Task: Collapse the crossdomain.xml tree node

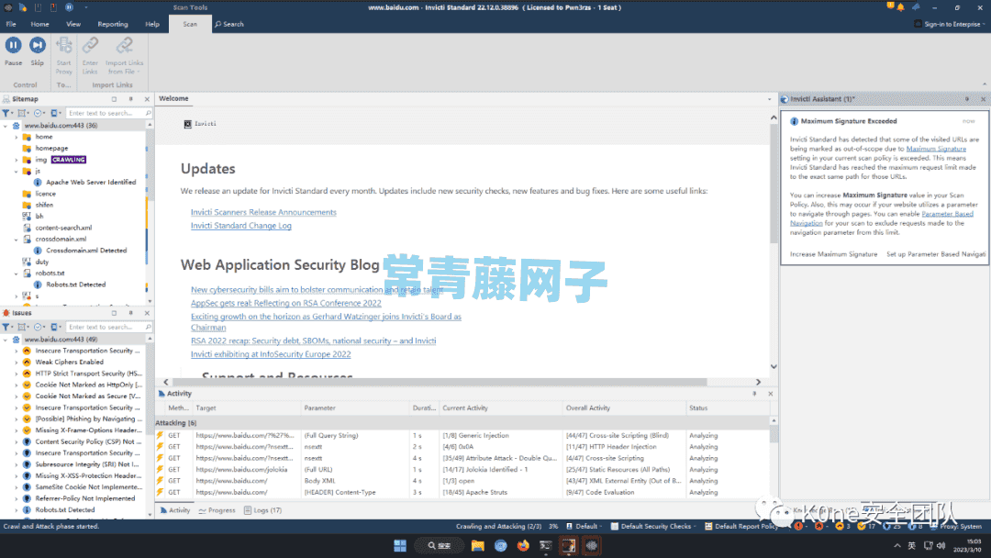Action: coord(16,239)
